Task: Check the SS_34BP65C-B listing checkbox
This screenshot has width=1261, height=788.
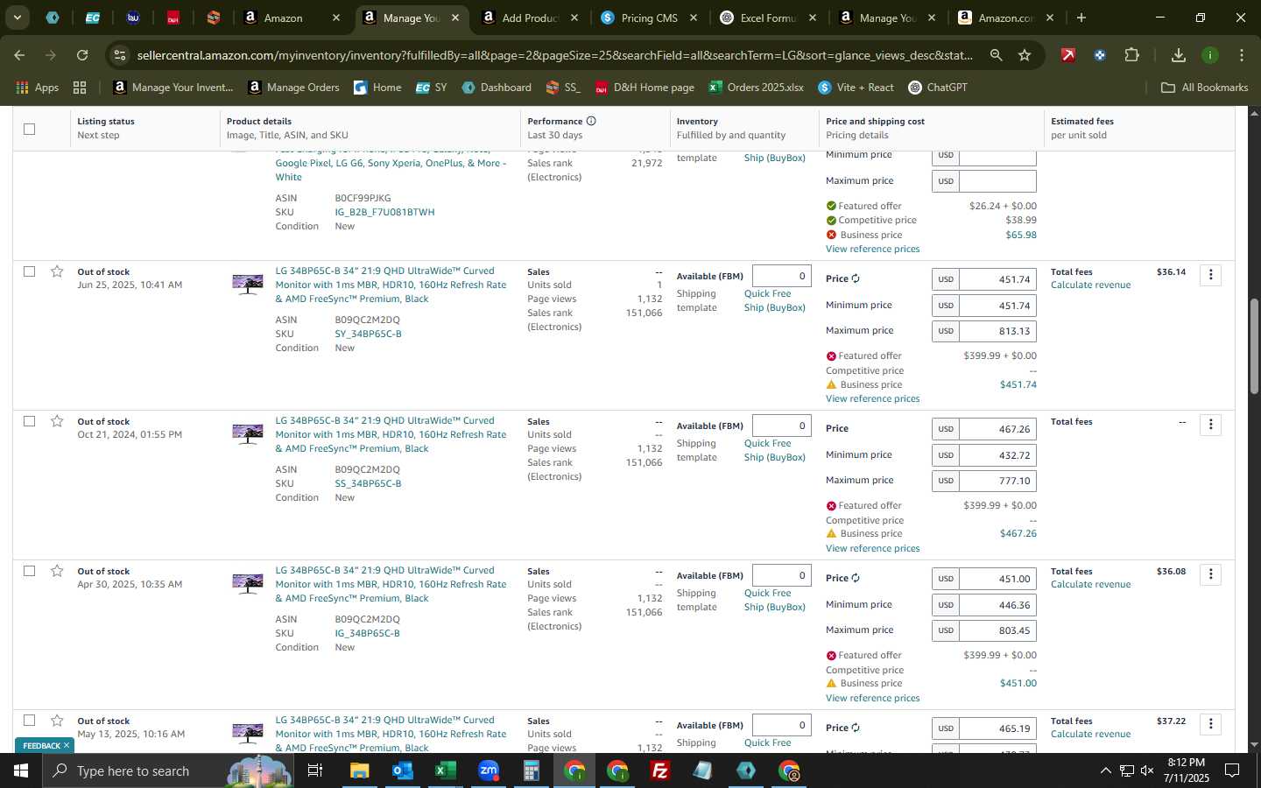Action: (x=29, y=421)
